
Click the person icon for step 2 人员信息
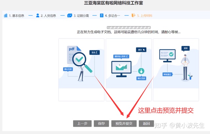(38, 15)
